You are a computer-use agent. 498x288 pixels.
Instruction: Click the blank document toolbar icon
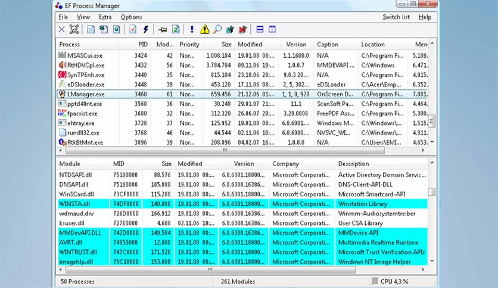[x=91, y=30]
